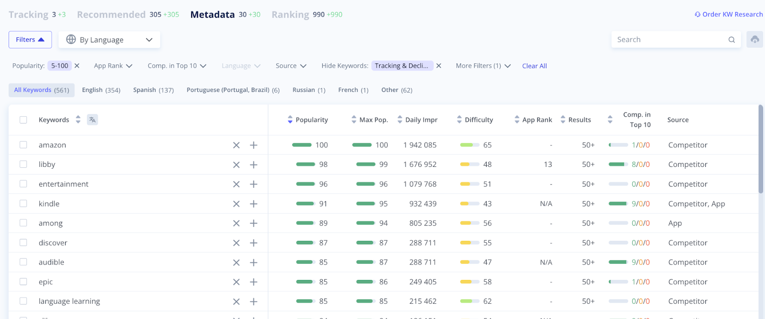Add kindle keyword using plus icon
Viewport: 765px width, 319px height.
[x=253, y=204]
